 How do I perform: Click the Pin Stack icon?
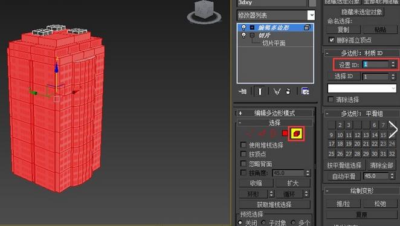pyautogui.click(x=242, y=91)
